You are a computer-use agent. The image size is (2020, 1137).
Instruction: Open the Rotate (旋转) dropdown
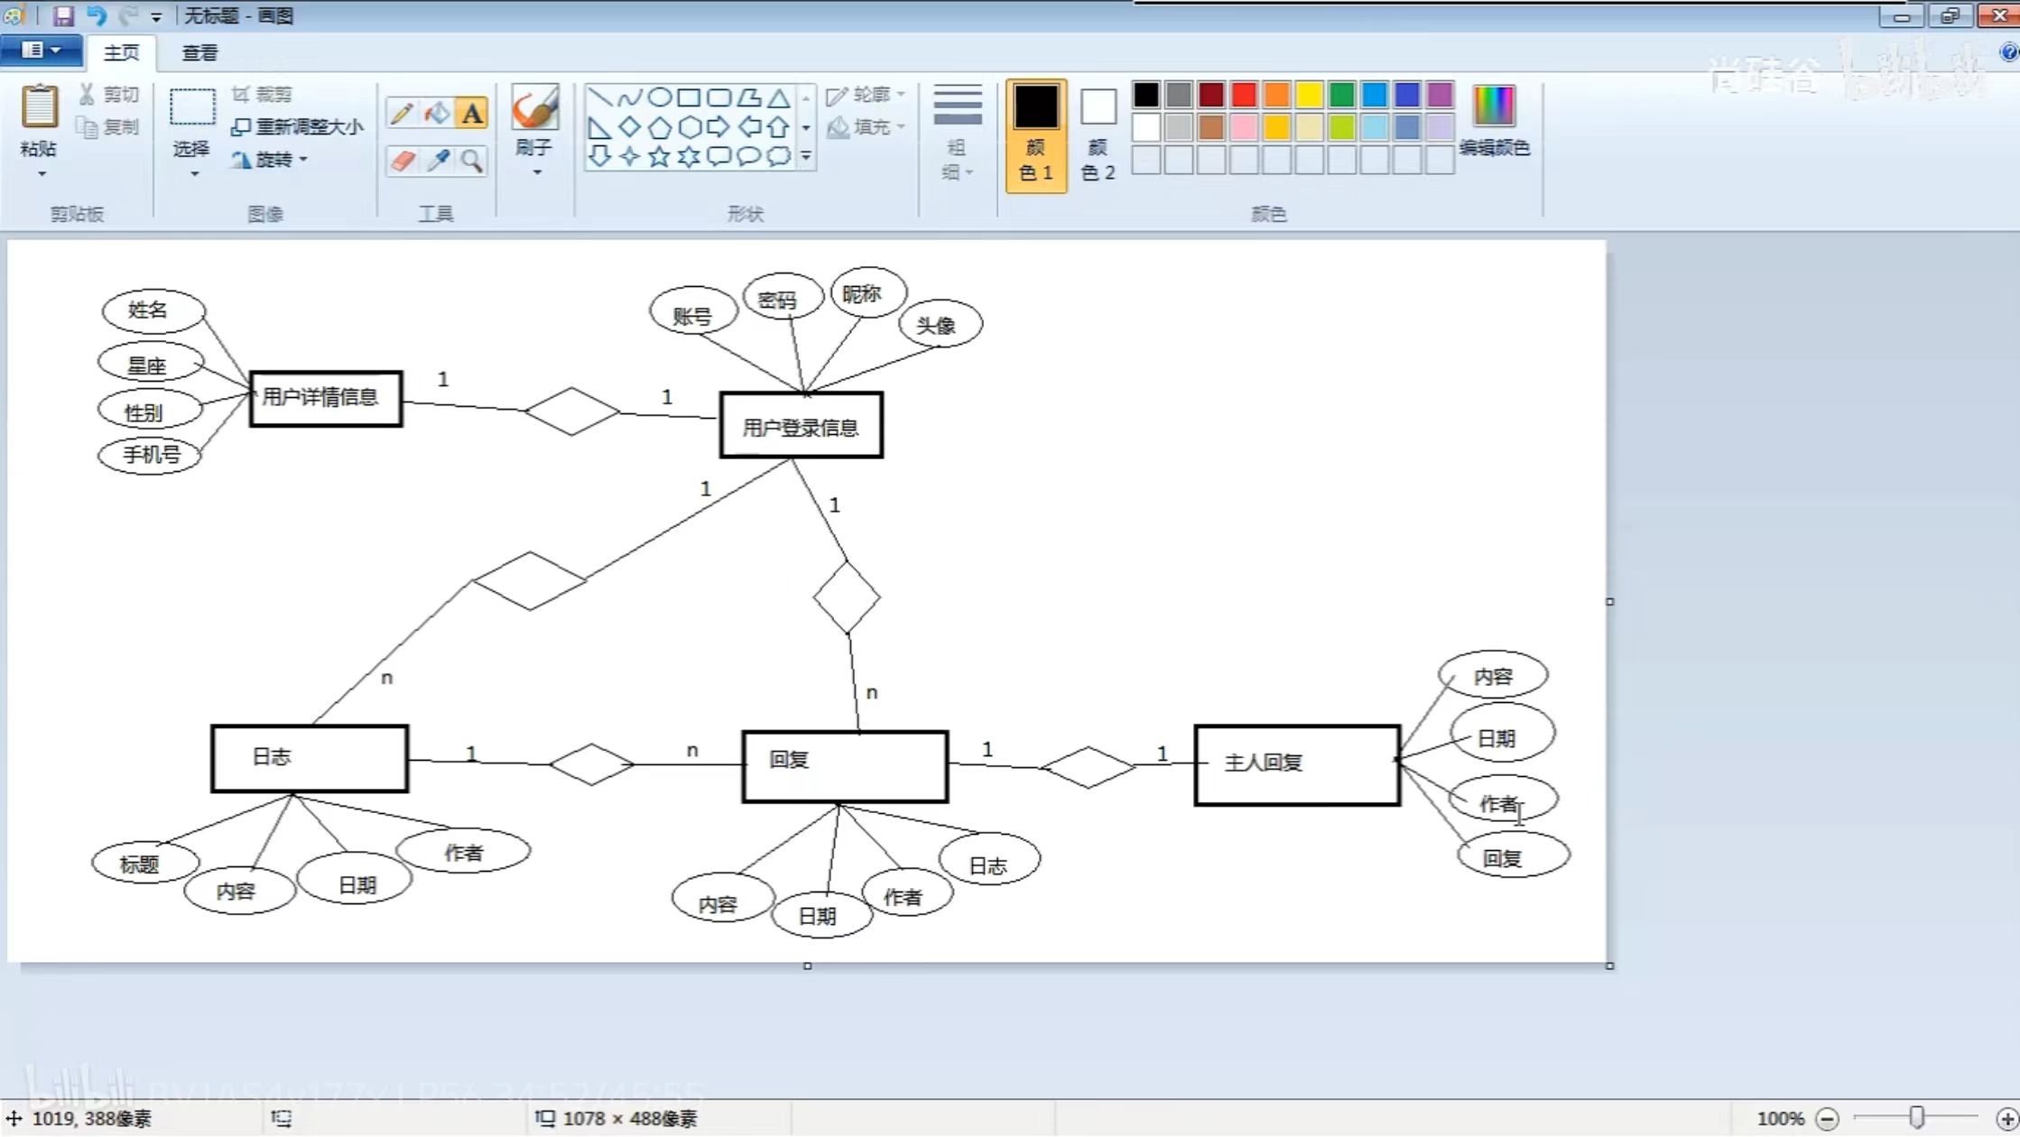click(269, 160)
